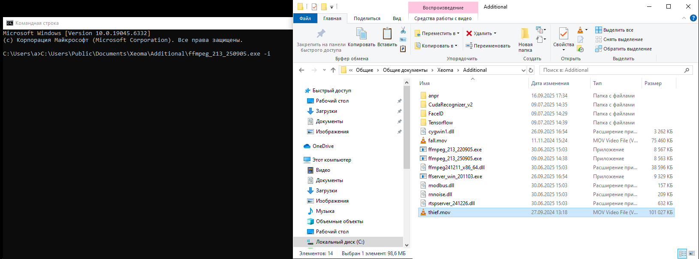Image resolution: width=699 pixels, height=259 pixels.
Task: Switch to large thumbnails view toggle
Action: [x=692, y=253]
